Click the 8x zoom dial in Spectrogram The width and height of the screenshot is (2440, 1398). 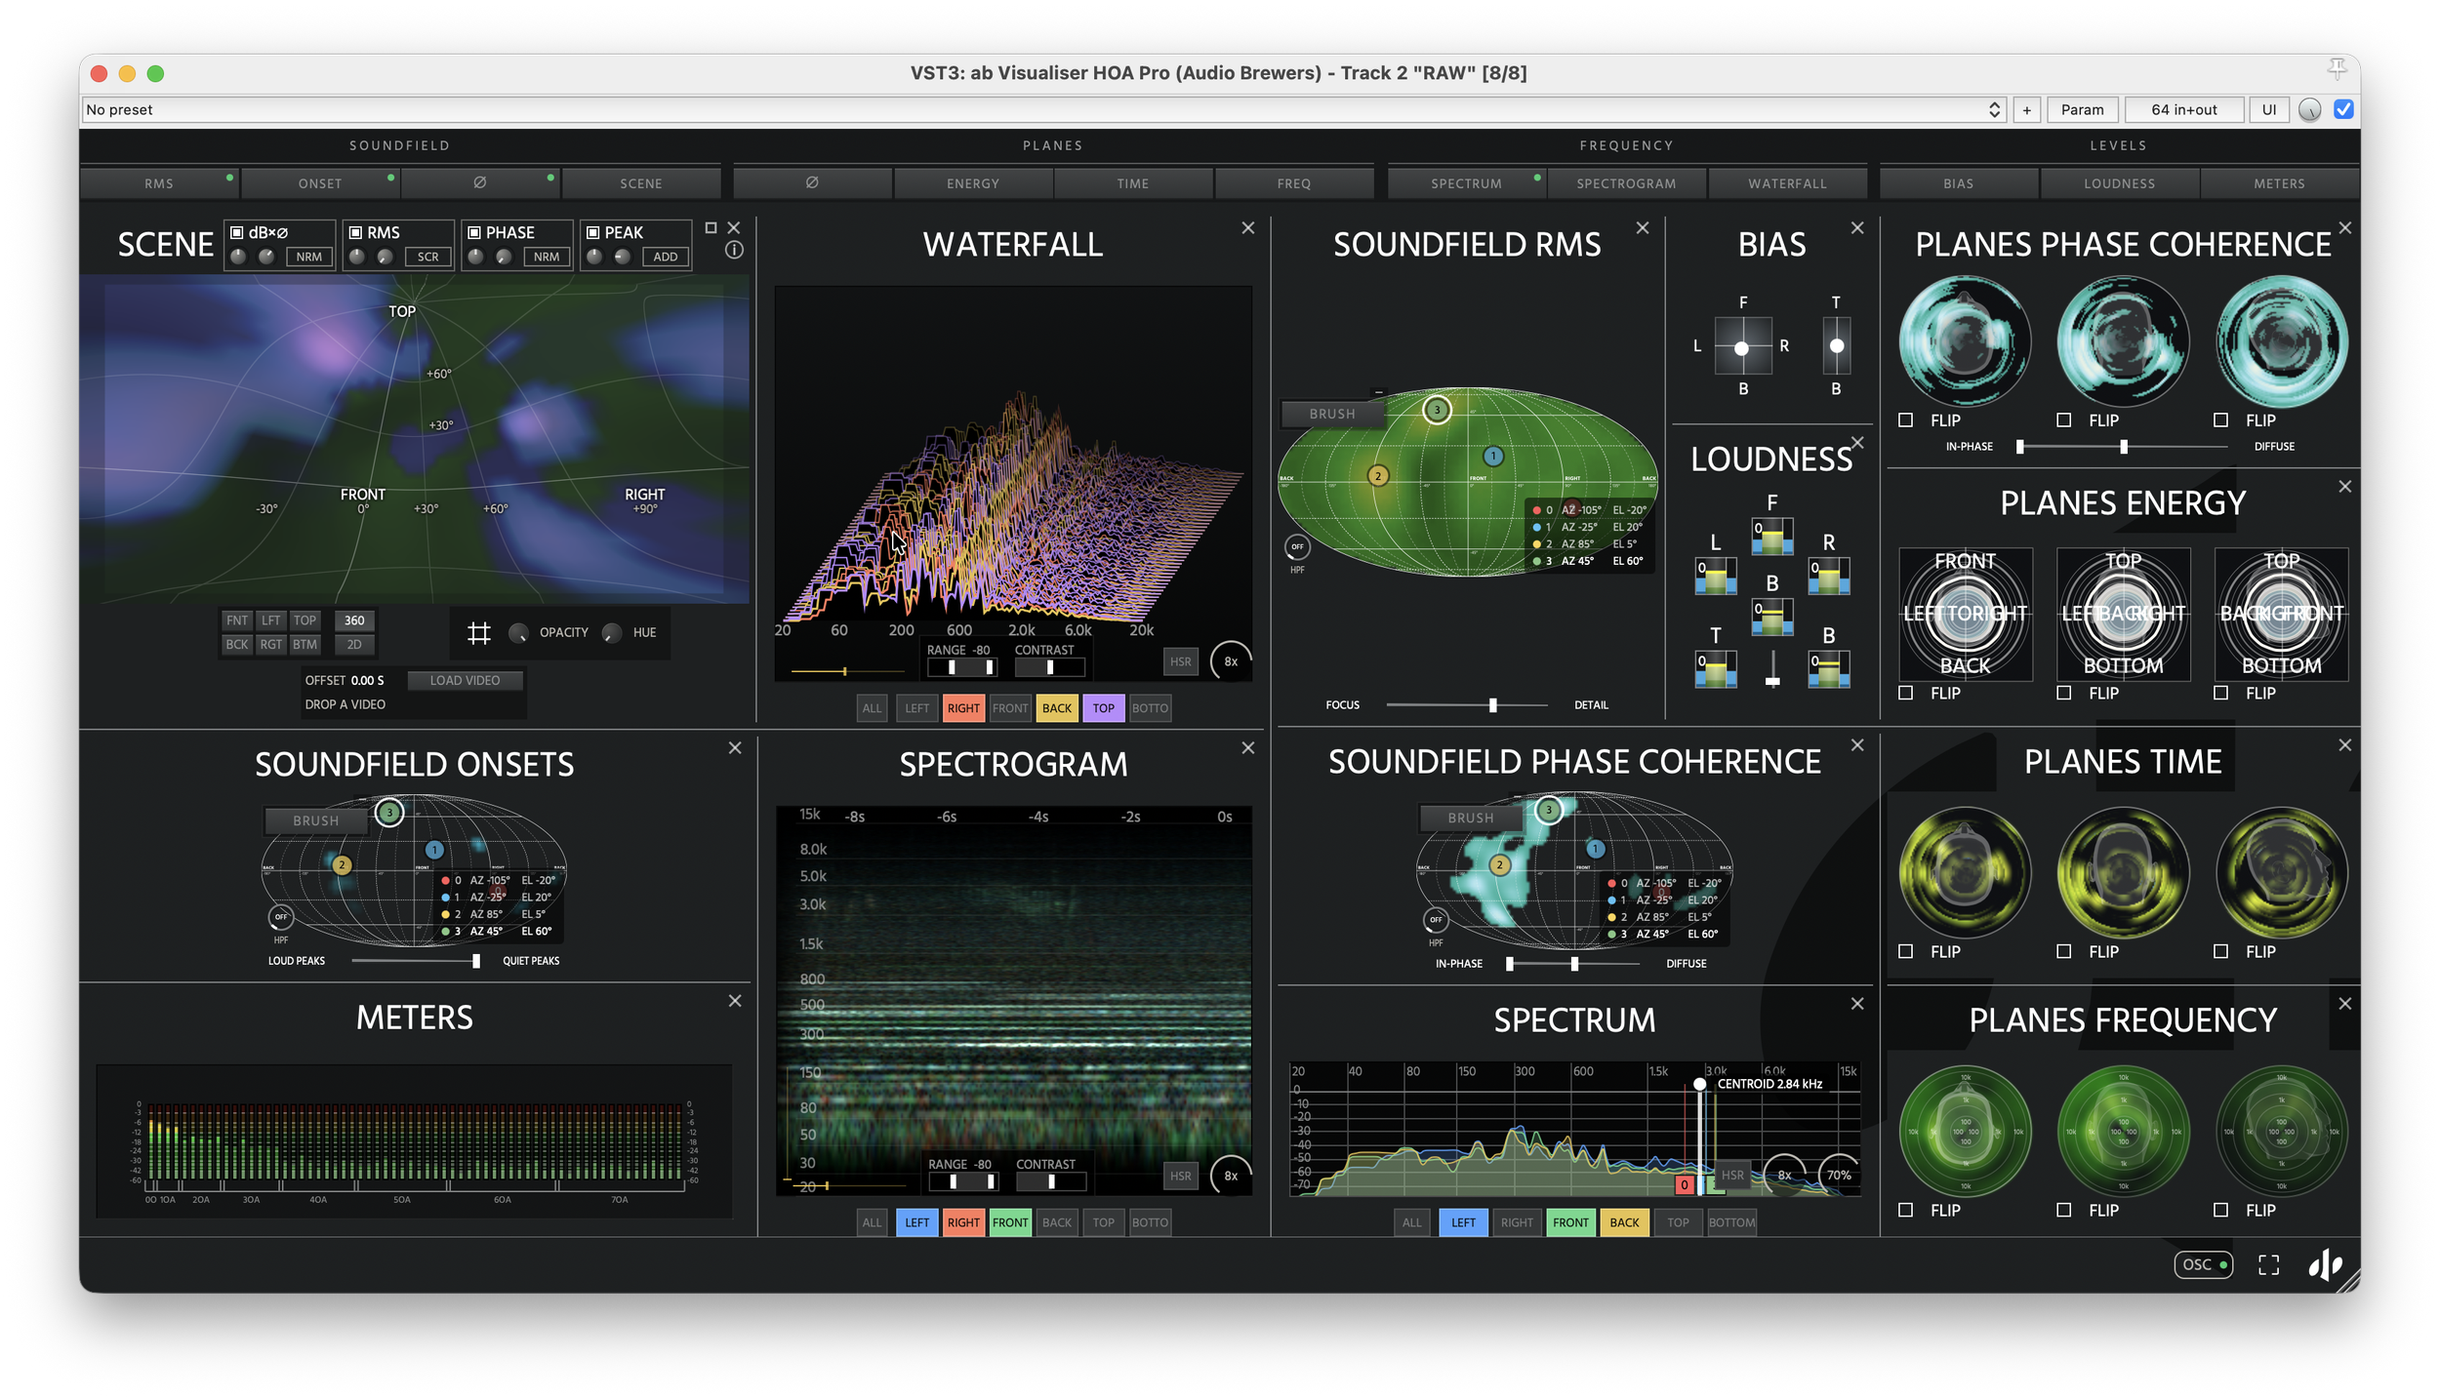point(1230,1176)
